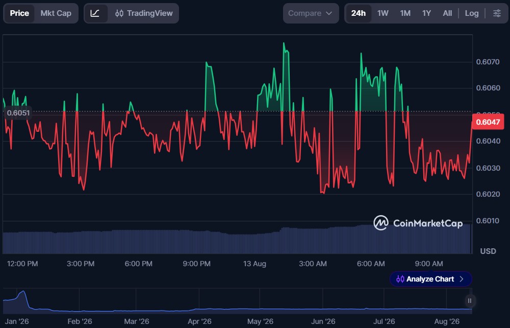Screen dimensions: 510x328
Task: Click Feb '26 on the range navigator
Action: (80, 321)
